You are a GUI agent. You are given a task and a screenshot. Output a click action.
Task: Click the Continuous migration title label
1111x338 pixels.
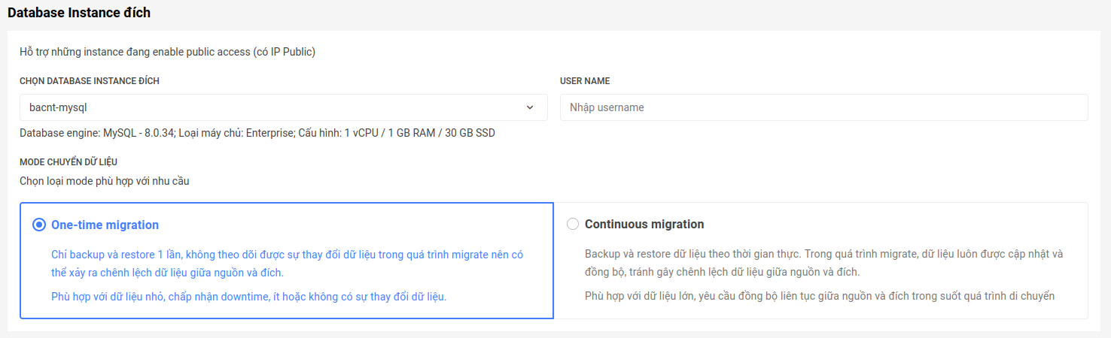(644, 224)
